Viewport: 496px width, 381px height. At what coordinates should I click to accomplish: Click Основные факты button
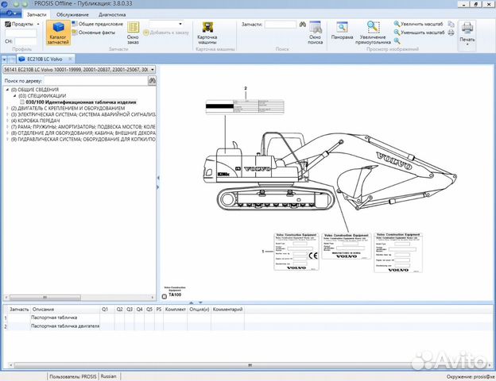click(96, 32)
